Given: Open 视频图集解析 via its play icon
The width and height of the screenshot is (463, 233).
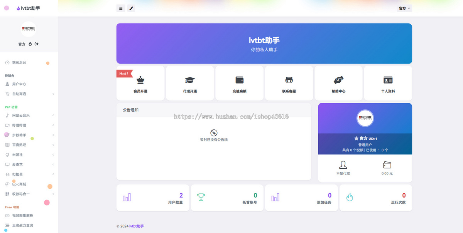Looking at the screenshot, I should [7, 216].
